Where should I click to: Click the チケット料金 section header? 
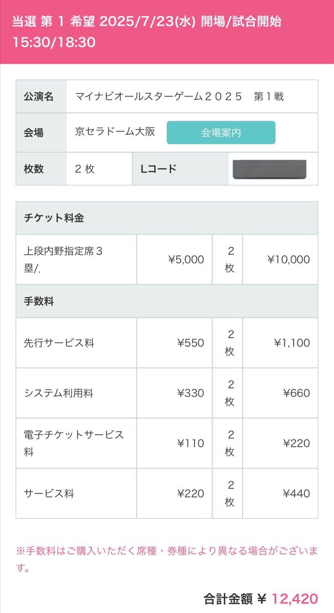(x=167, y=218)
